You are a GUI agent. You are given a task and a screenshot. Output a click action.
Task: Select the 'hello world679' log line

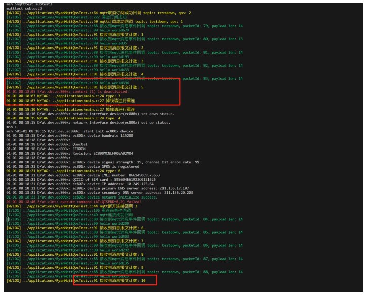[x=68, y=30]
